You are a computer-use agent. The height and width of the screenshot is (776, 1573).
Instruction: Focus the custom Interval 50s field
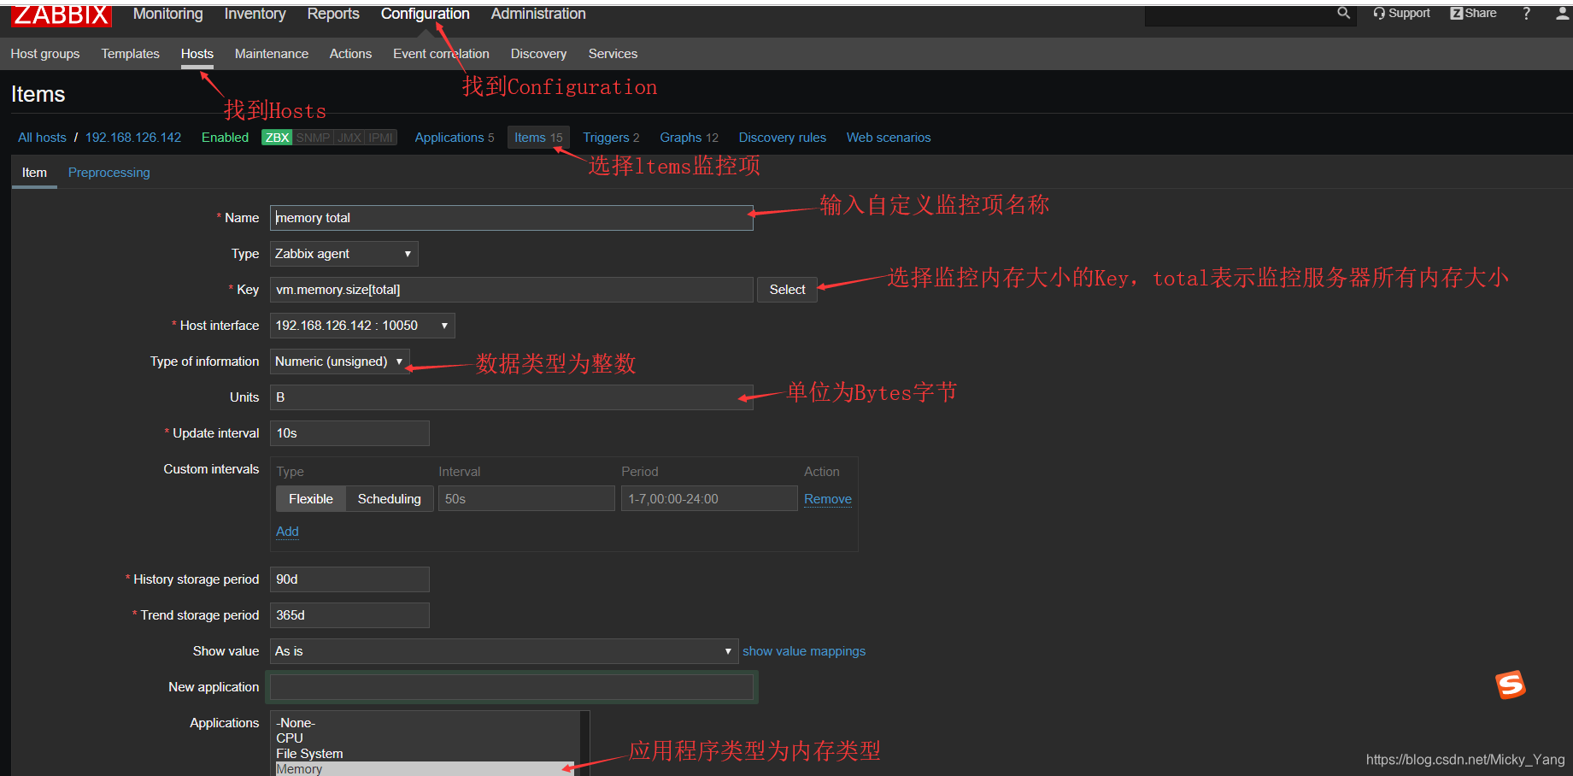(526, 499)
